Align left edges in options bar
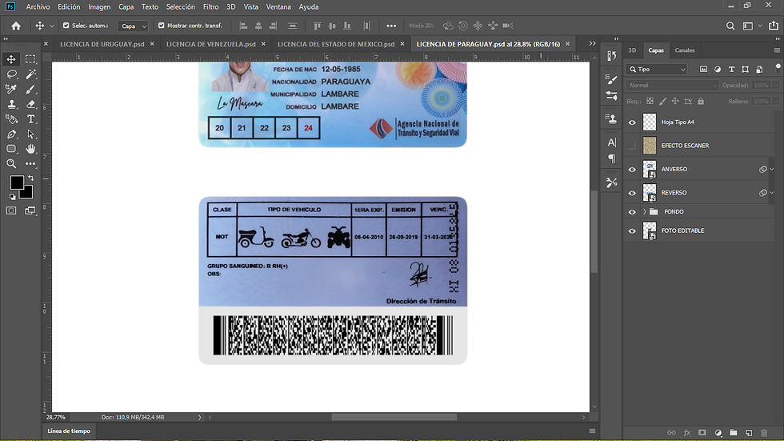This screenshot has height=441, width=784. (243, 26)
